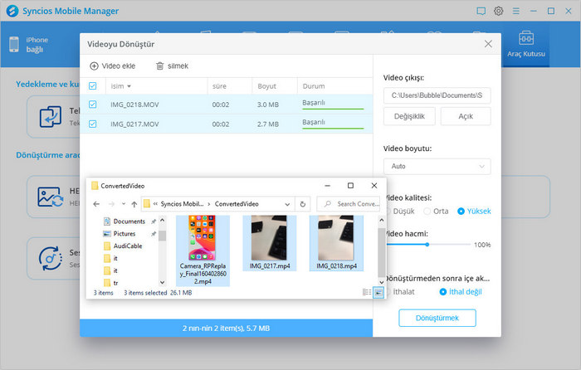Viewport: 581px width, 370px height.
Task: Adjust the Video hacmi volume slider
Action: click(x=427, y=245)
